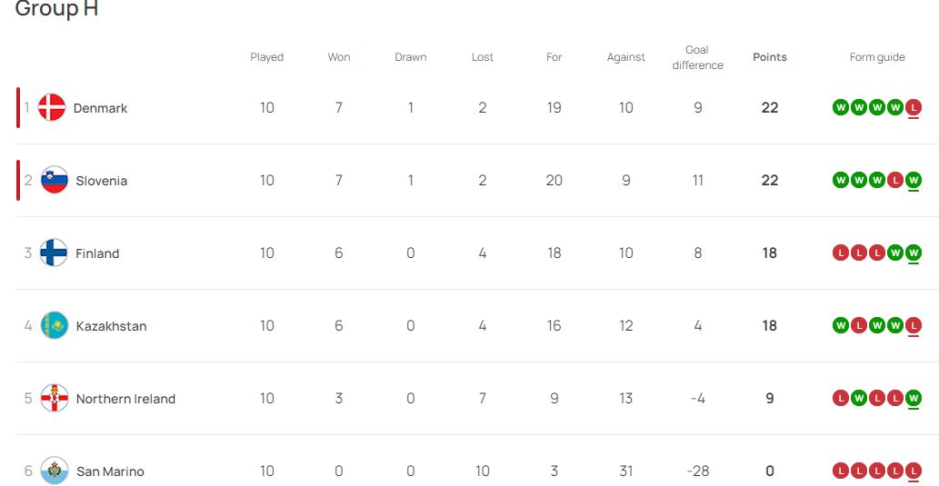Viewport: 939px width, 486px height.
Task: Click the Points column header
Action: point(770,57)
